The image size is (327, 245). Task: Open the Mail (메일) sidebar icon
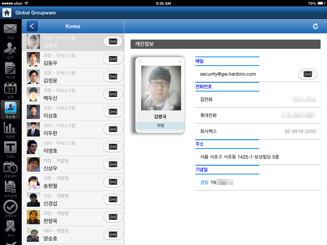10,31
